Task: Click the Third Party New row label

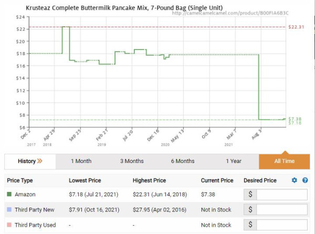Action: coord(35,210)
